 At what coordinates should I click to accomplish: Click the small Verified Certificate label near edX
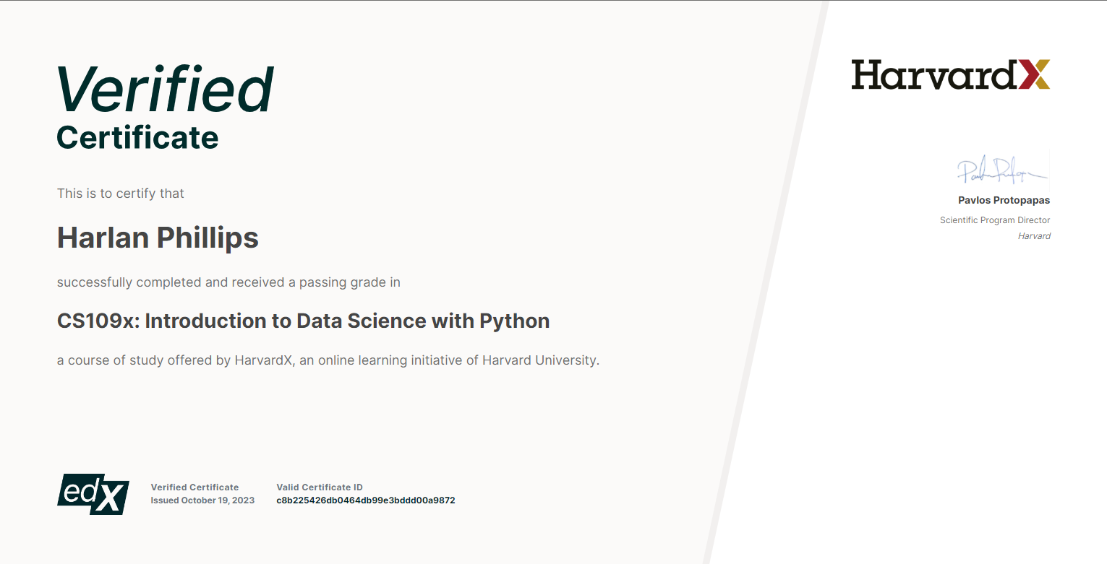195,487
